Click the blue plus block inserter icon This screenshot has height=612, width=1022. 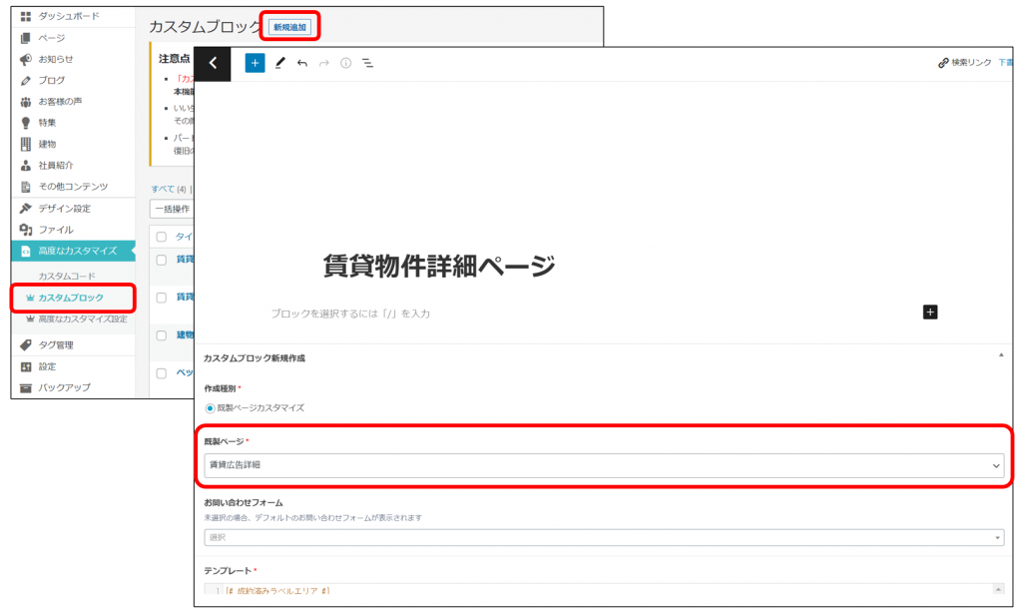(x=255, y=63)
